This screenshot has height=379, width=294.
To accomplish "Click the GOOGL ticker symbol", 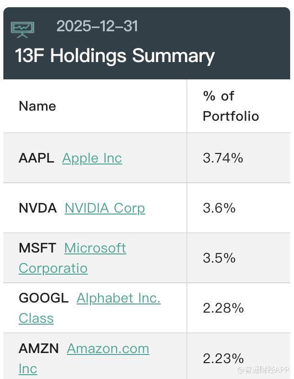I will 44,298.
